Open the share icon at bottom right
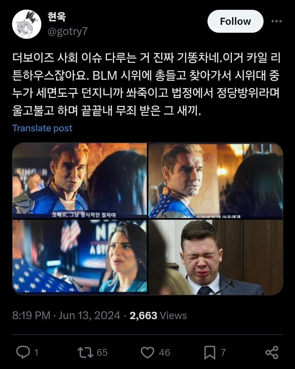This screenshot has width=295, height=369. tap(272, 353)
